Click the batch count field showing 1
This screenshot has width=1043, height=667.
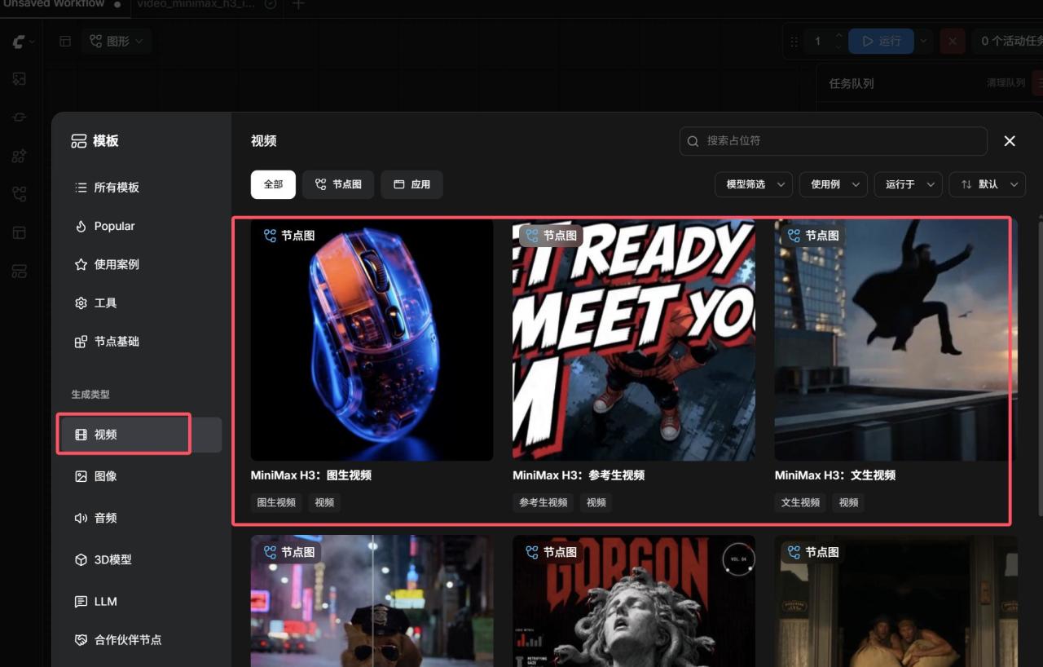818,41
